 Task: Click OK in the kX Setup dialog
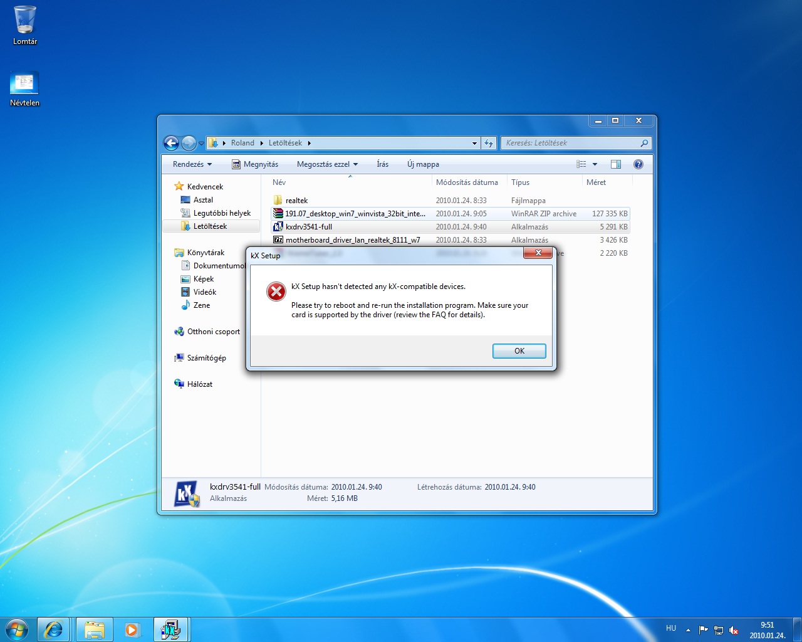pos(519,350)
